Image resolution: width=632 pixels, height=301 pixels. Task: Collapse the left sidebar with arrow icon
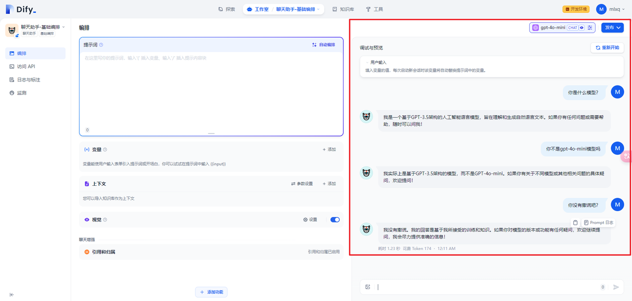[12, 295]
